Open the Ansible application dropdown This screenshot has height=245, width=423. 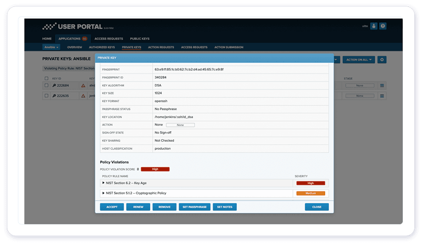click(51, 47)
